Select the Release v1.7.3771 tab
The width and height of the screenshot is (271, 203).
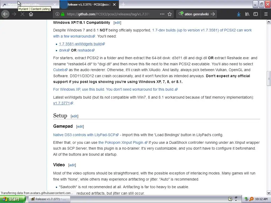coord(89,4)
